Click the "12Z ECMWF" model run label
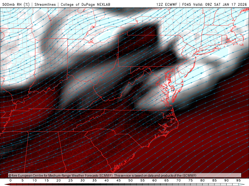Viewport: 249px width, 186px height. pyautogui.click(x=167, y=4)
